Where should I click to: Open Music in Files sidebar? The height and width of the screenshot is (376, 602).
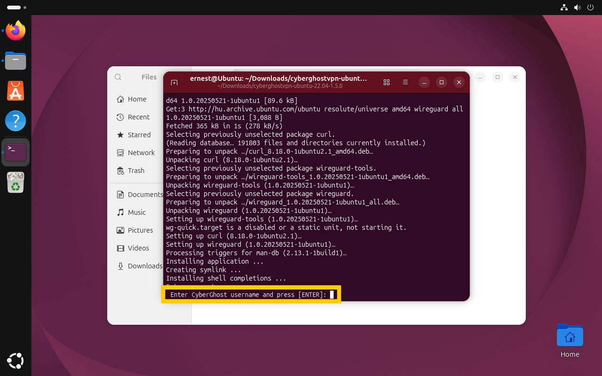pos(136,212)
